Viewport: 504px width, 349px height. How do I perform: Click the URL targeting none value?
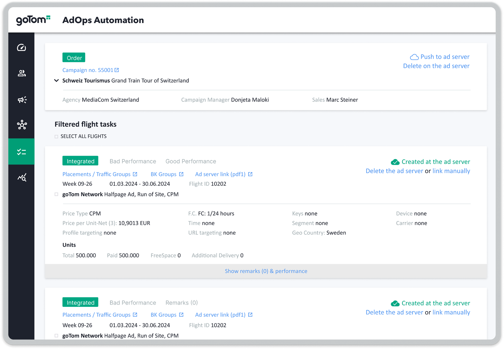tap(229, 233)
